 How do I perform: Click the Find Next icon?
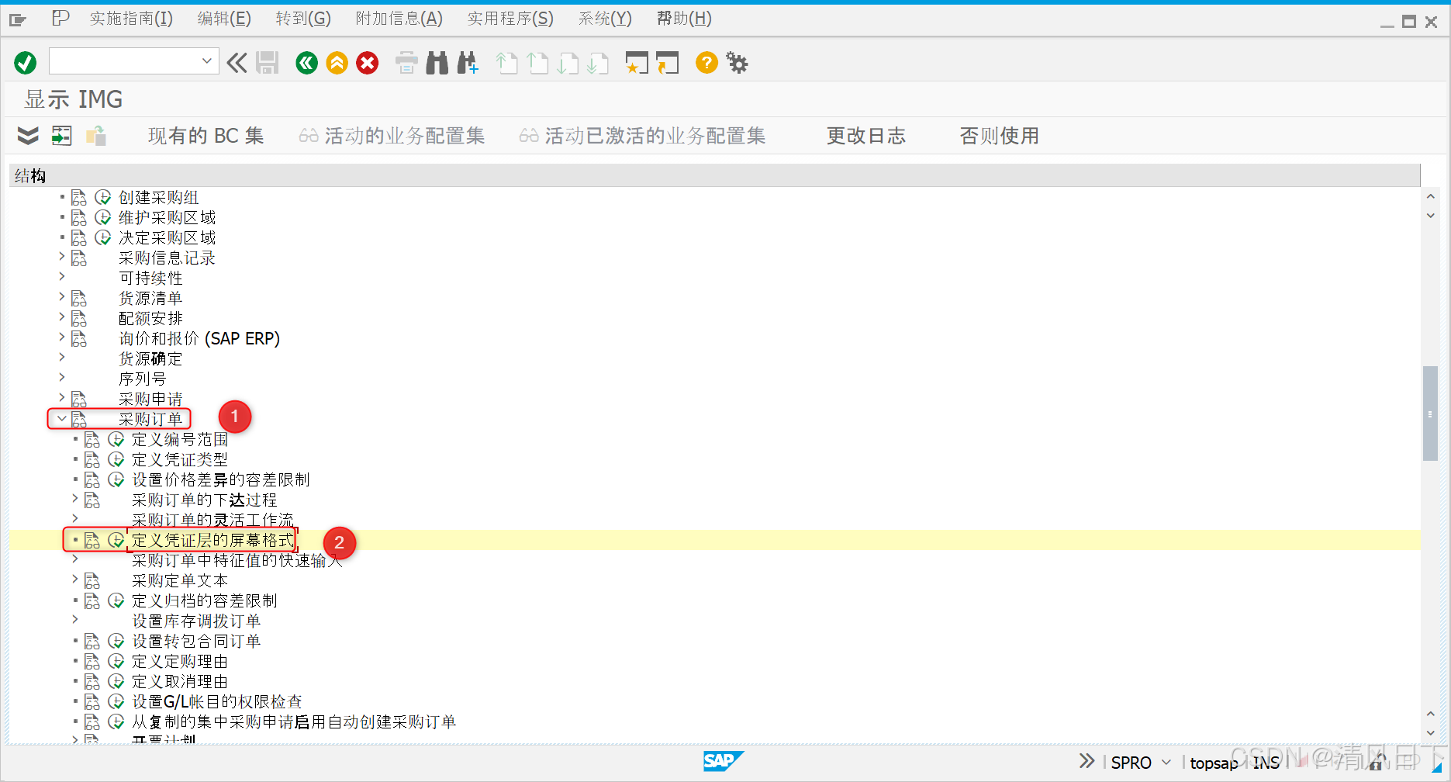click(467, 62)
